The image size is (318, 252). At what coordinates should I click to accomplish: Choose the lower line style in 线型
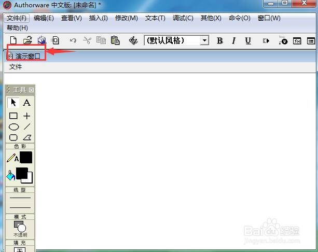pos(20,207)
